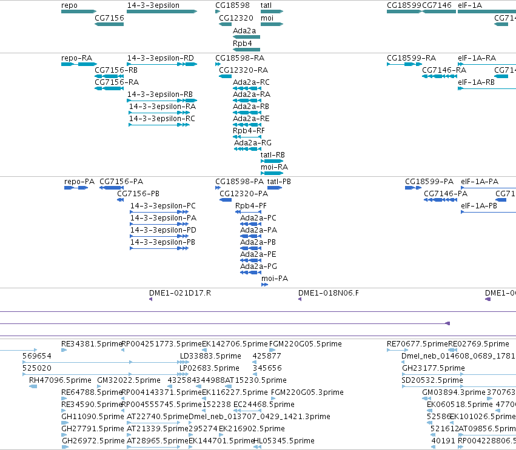
Task: Open the 'Ada2a-PE' protein
Action: (258, 254)
